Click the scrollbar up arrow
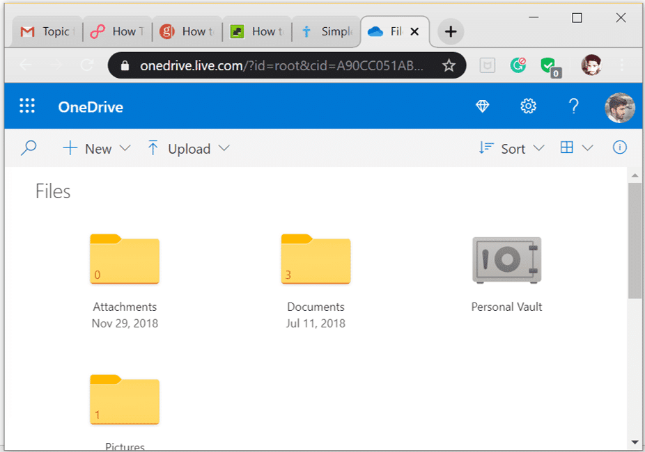Image resolution: width=645 pixels, height=452 pixels. point(635,175)
